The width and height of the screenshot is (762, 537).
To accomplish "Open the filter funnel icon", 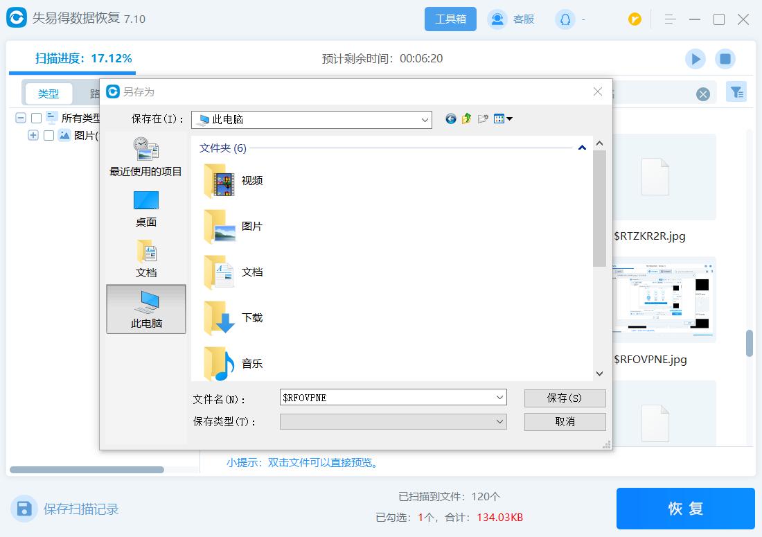I will coord(736,91).
